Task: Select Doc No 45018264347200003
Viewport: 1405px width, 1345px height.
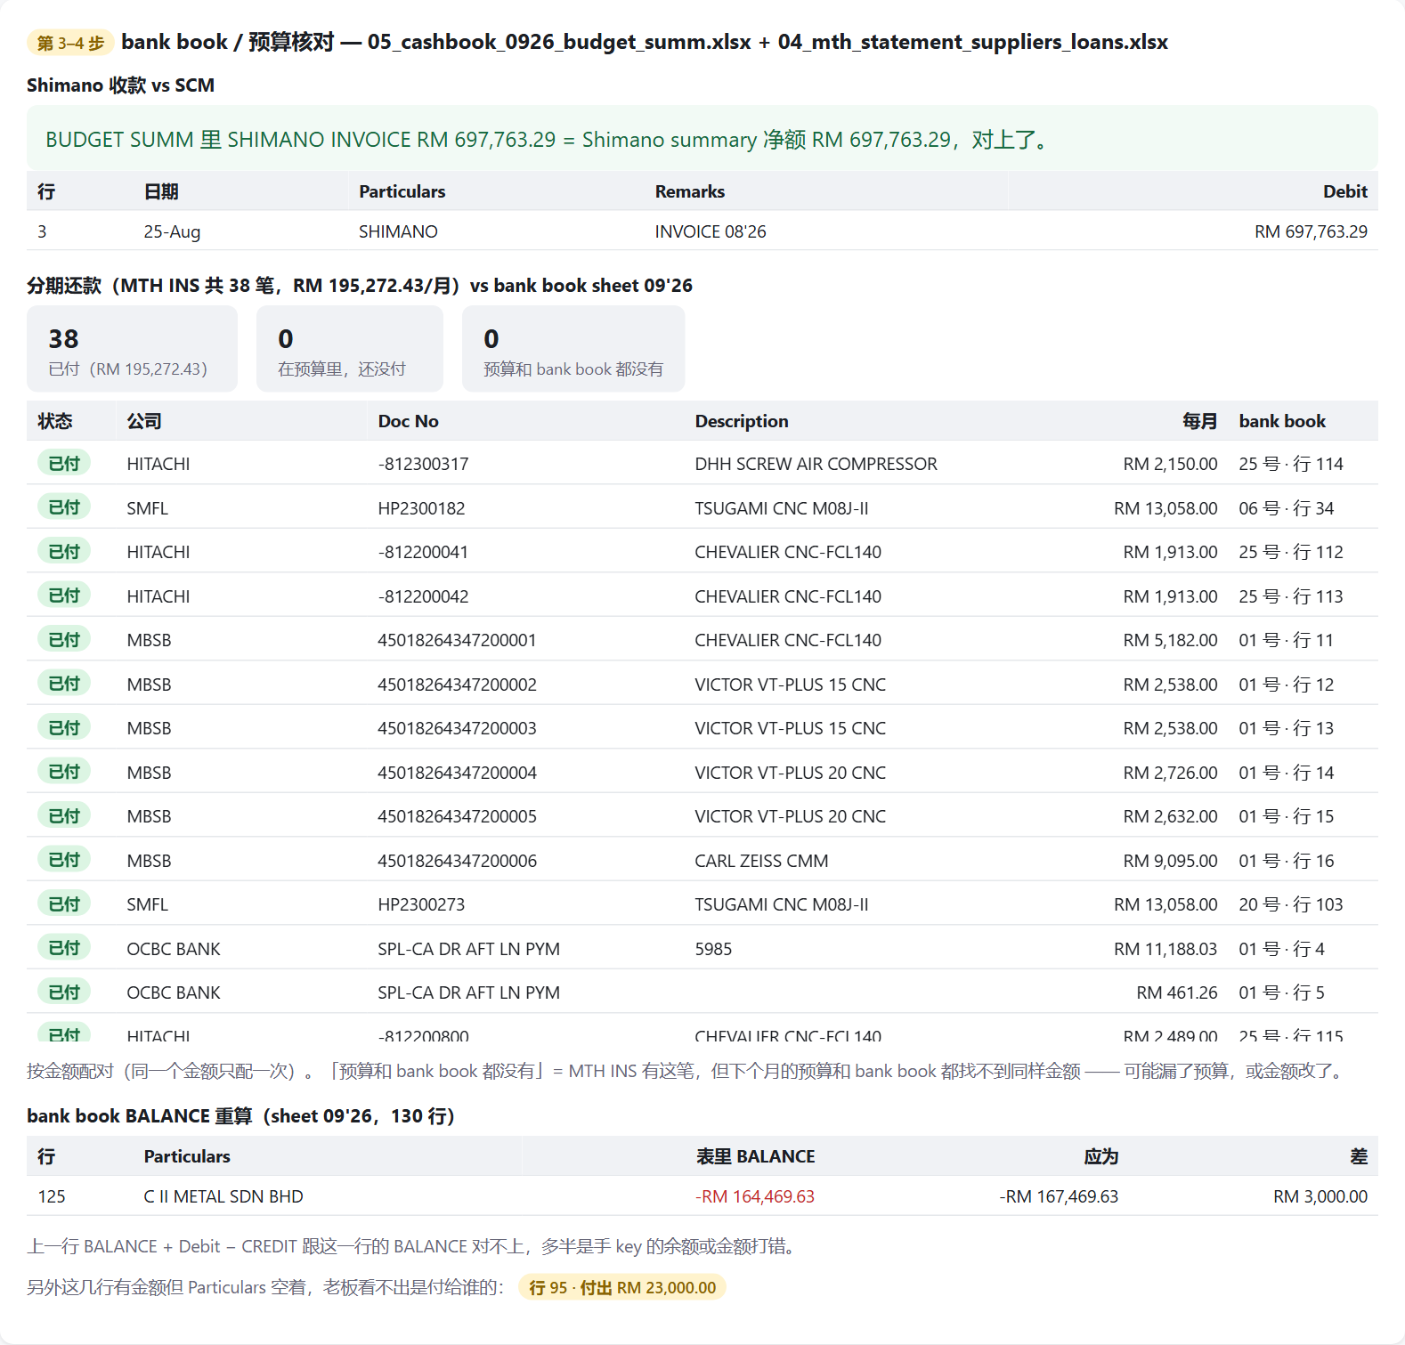Action: tap(457, 728)
